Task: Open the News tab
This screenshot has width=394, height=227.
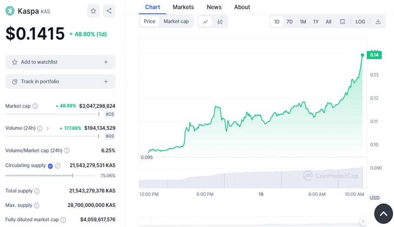Action: [x=214, y=7]
